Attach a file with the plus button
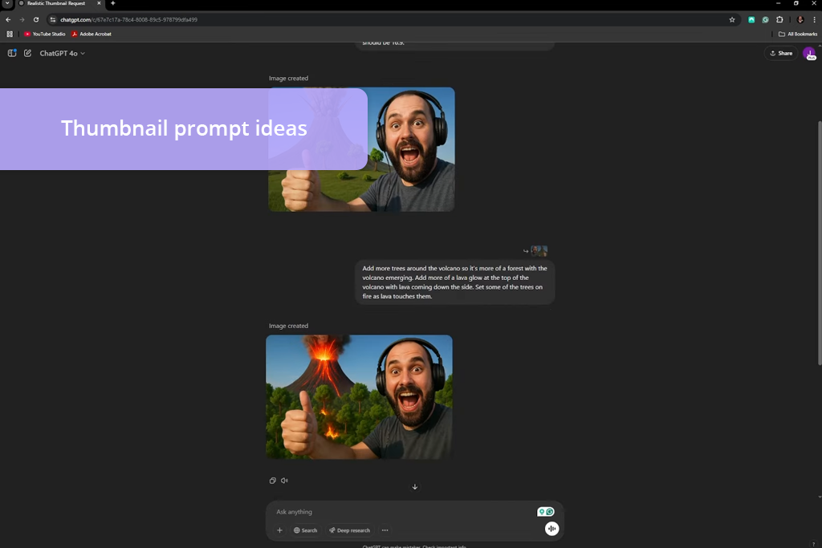This screenshot has height=548, width=822. pyautogui.click(x=279, y=530)
